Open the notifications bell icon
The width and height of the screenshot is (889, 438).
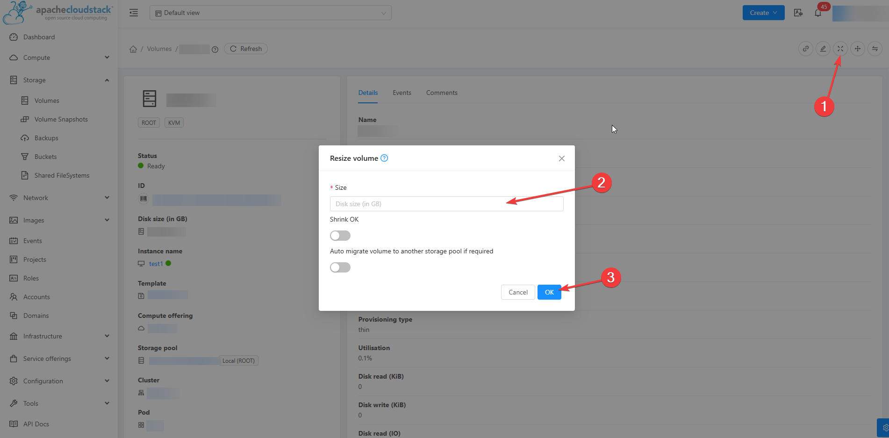[817, 13]
